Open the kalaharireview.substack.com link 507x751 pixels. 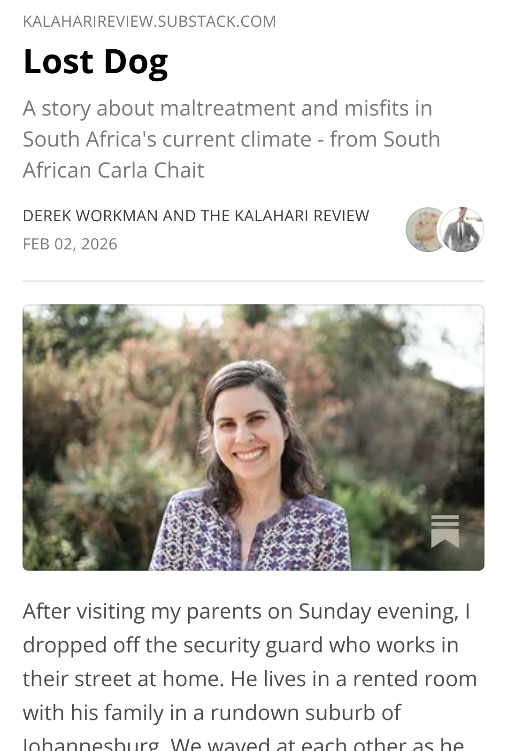[149, 22]
